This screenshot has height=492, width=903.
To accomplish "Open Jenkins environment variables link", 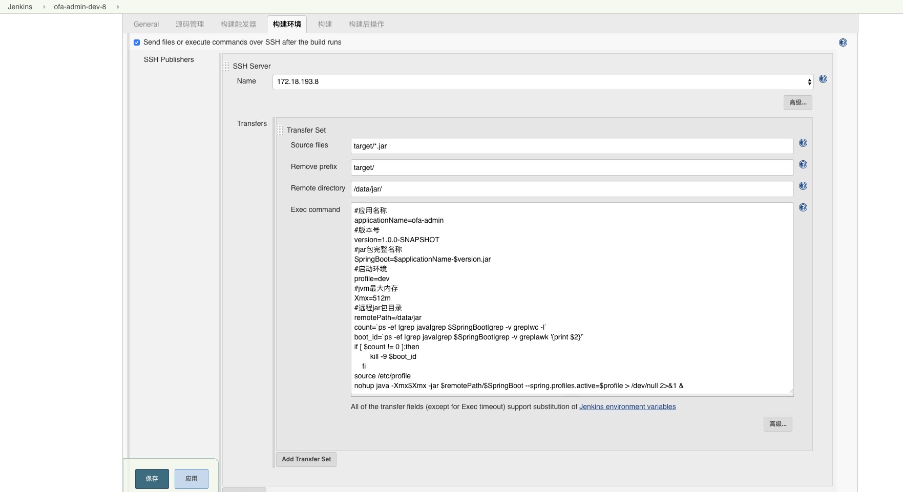I will [627, 407].
